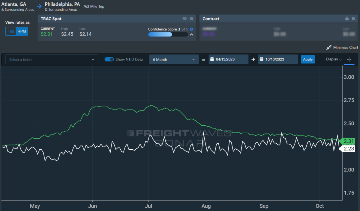Click the 10/13/2023 end date field
The height and width of the screenshot is (211, 360).
[x=278, y=59]
